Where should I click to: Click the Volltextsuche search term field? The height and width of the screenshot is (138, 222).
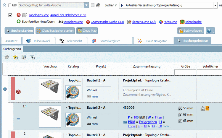pyautogui.click(x=51, y=5)
